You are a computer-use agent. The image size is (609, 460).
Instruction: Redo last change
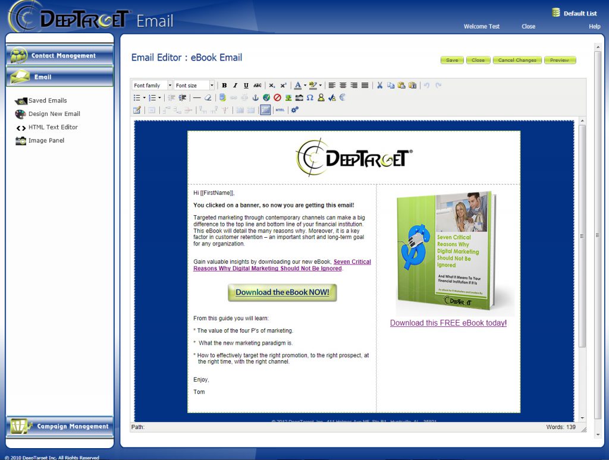point(438,86)
